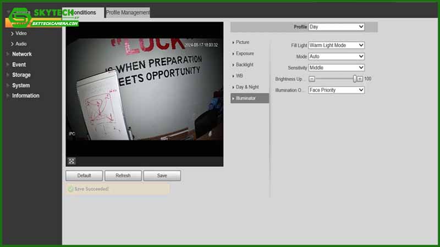Click the fullscreen icon below video preview
The image size is (440, 247).
[x=71, y=161]
